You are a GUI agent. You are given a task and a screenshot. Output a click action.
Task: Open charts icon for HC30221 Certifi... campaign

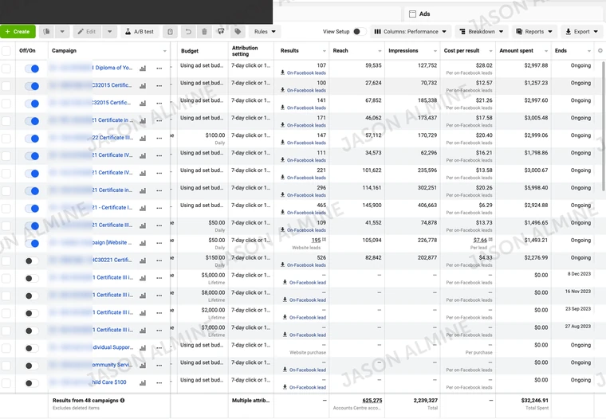click(x=143, y=260)
